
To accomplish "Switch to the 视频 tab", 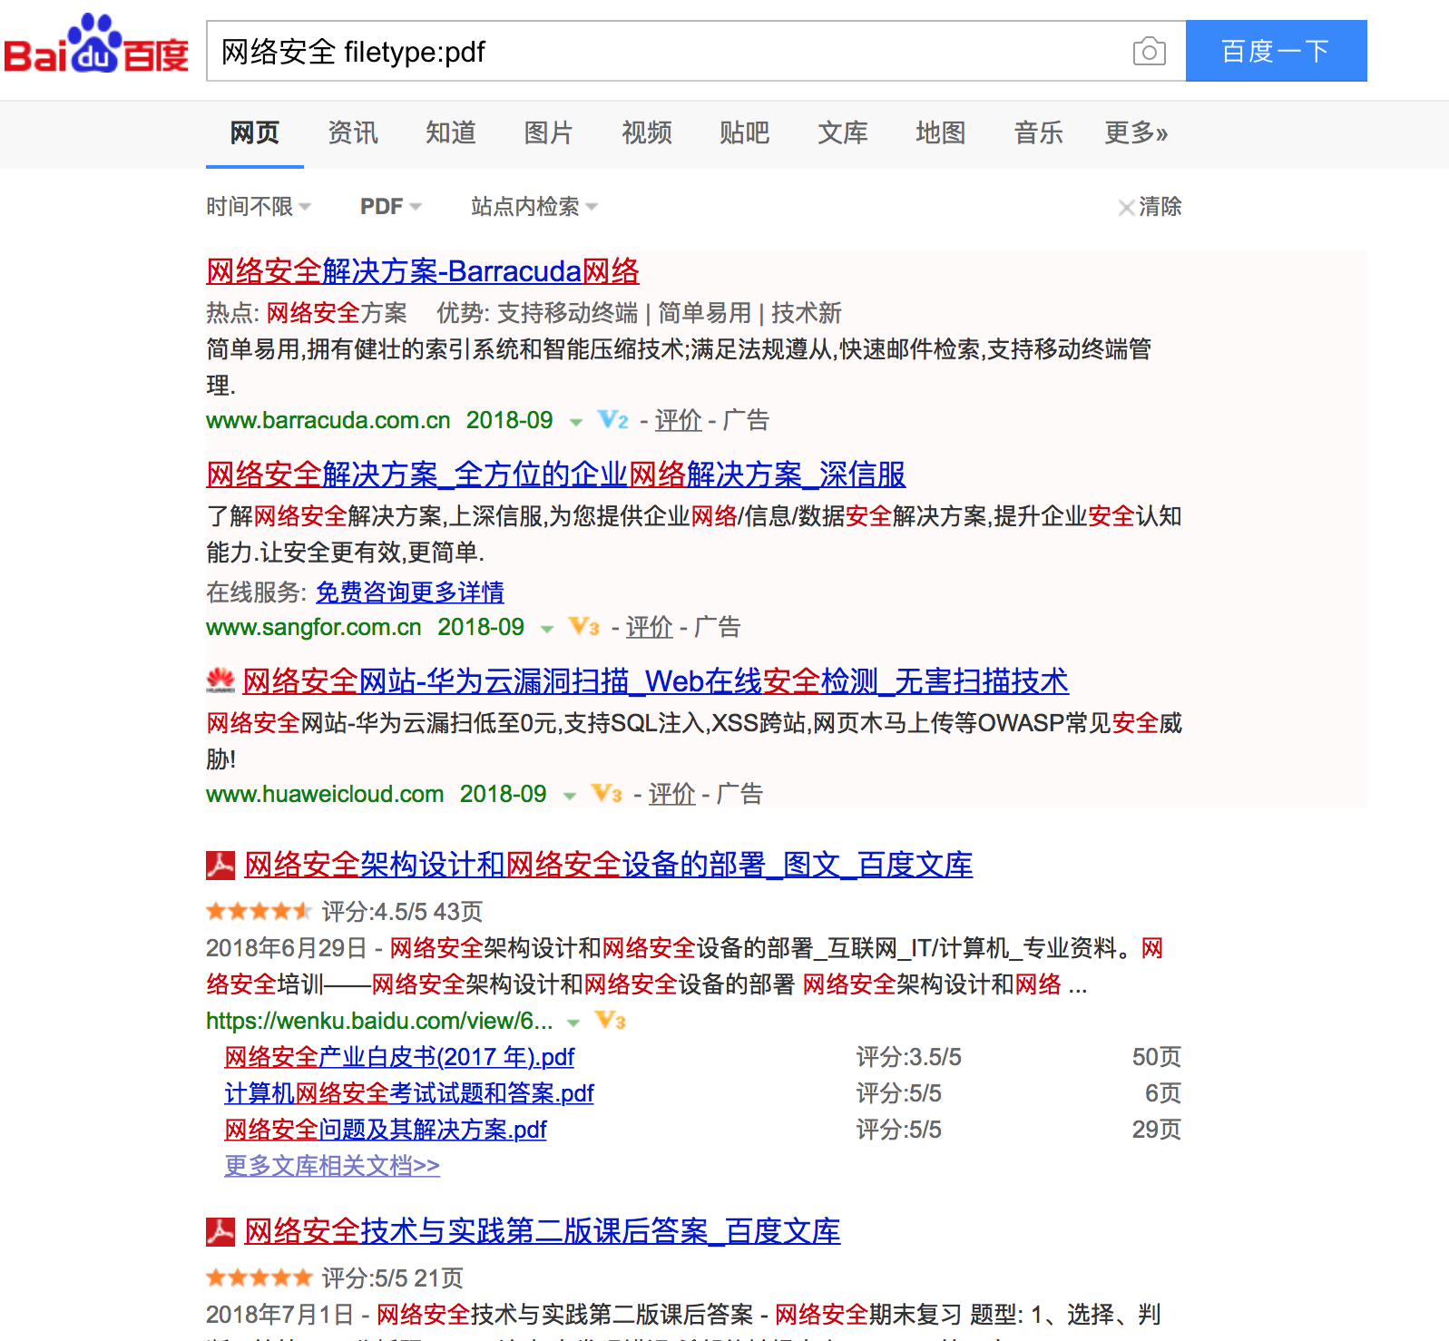I will [647, 133].
